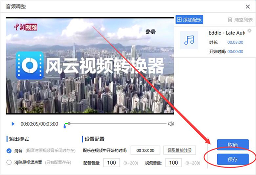Click the 开始时间 value of the track
The height and width of the screenshot is (175, 256).
coord(235,51)
